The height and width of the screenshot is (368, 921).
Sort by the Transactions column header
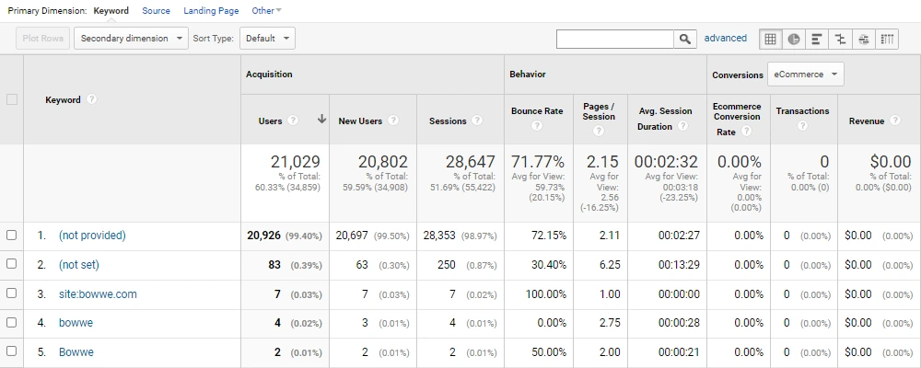point(802,111)
